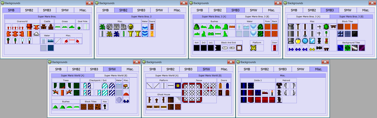Select the green diamond tile in Background Tiles

click(x=348, y=48)
